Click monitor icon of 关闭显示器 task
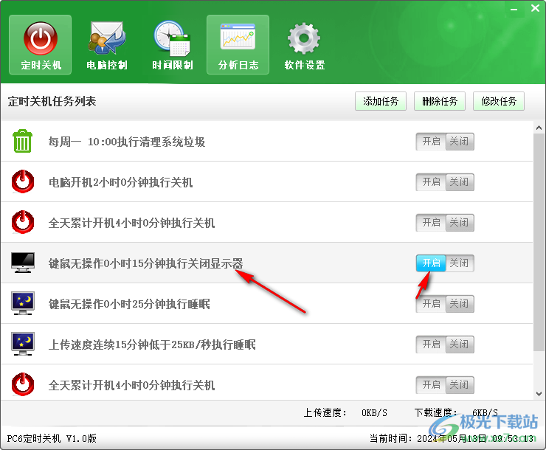Viewport: 546px width, 450px height. (23, 263)
